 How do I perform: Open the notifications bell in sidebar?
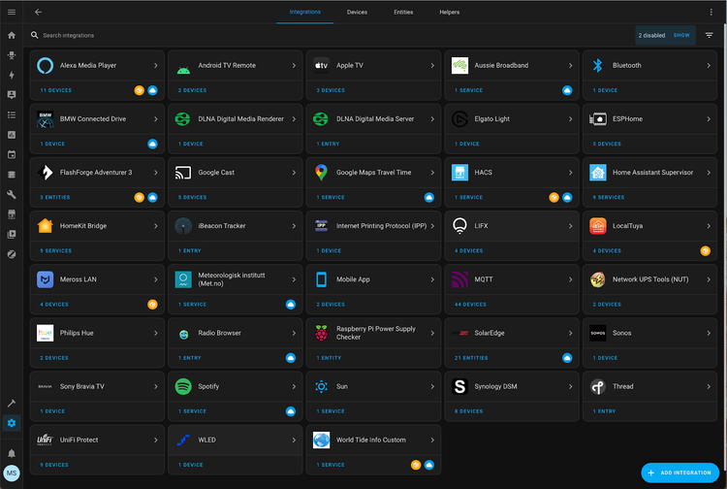(12, 453)
